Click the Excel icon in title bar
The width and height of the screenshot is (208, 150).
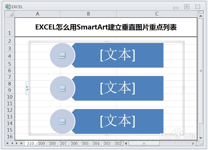[8, 7]
